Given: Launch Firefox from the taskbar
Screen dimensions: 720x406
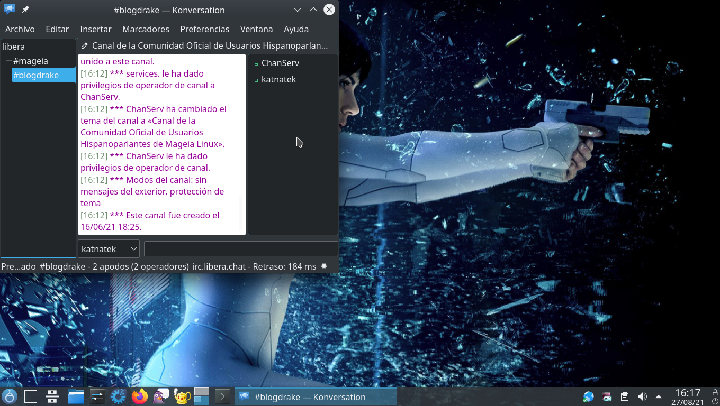Looking at the screenshot, I should pos(140,396).
